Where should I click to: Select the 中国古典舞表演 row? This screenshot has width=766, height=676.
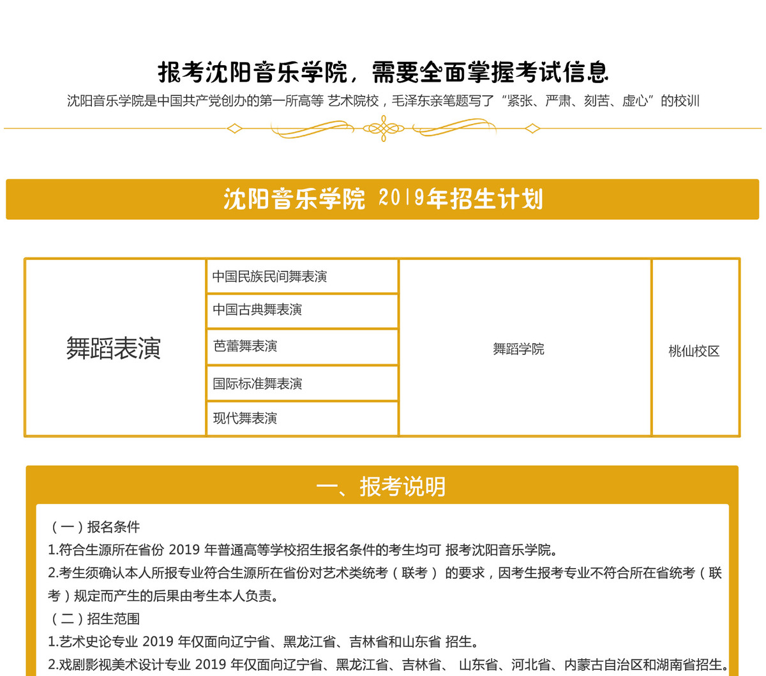[x=303, y=311]
